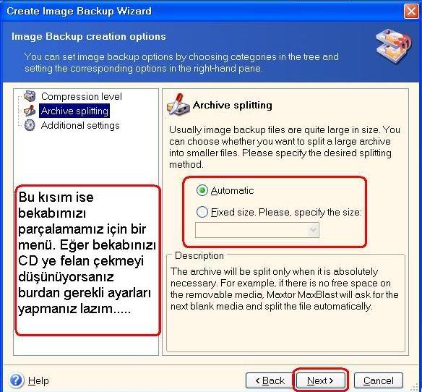The image size is (422, 392).
Task: Close the Create Image Backup Wizard
Action: click(411, 11)
